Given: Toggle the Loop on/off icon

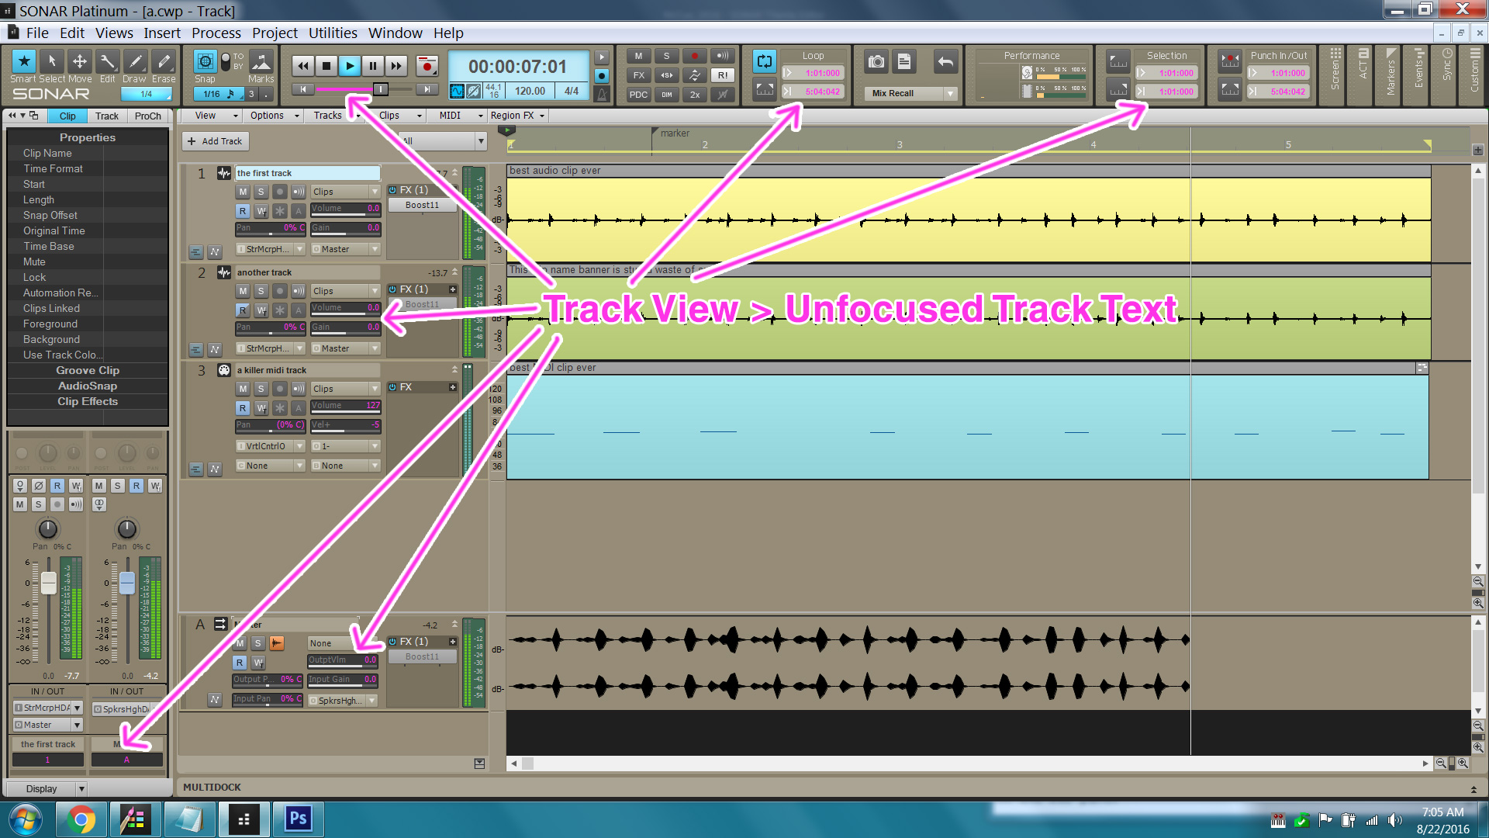Looking at the screenshot, I should coord(764,61).
